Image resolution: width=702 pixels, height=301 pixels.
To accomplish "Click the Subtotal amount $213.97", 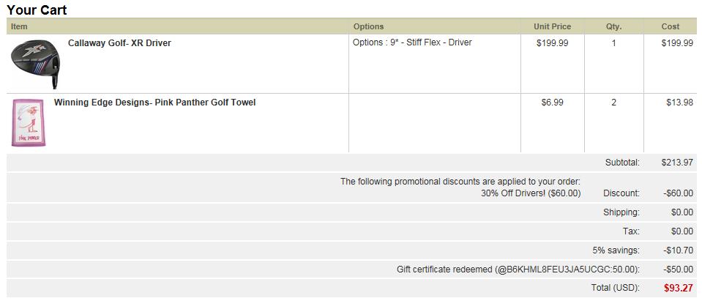I will pos(676,163).
